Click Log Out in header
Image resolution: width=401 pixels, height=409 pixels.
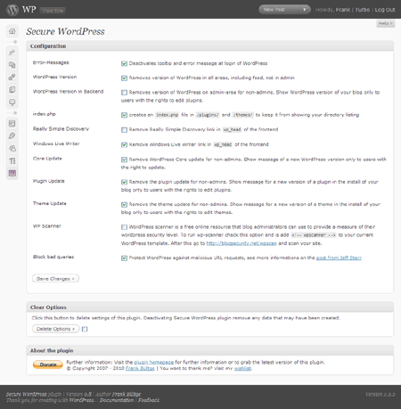tap(385, 10)
